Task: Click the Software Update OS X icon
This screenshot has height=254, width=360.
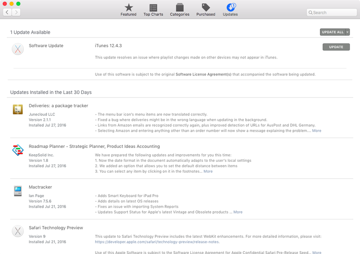Action: click(18, 49)
